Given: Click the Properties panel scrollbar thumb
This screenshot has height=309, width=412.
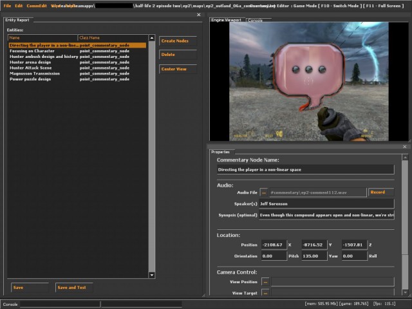Looking at the screenshot, I should [x=405, y=207].
